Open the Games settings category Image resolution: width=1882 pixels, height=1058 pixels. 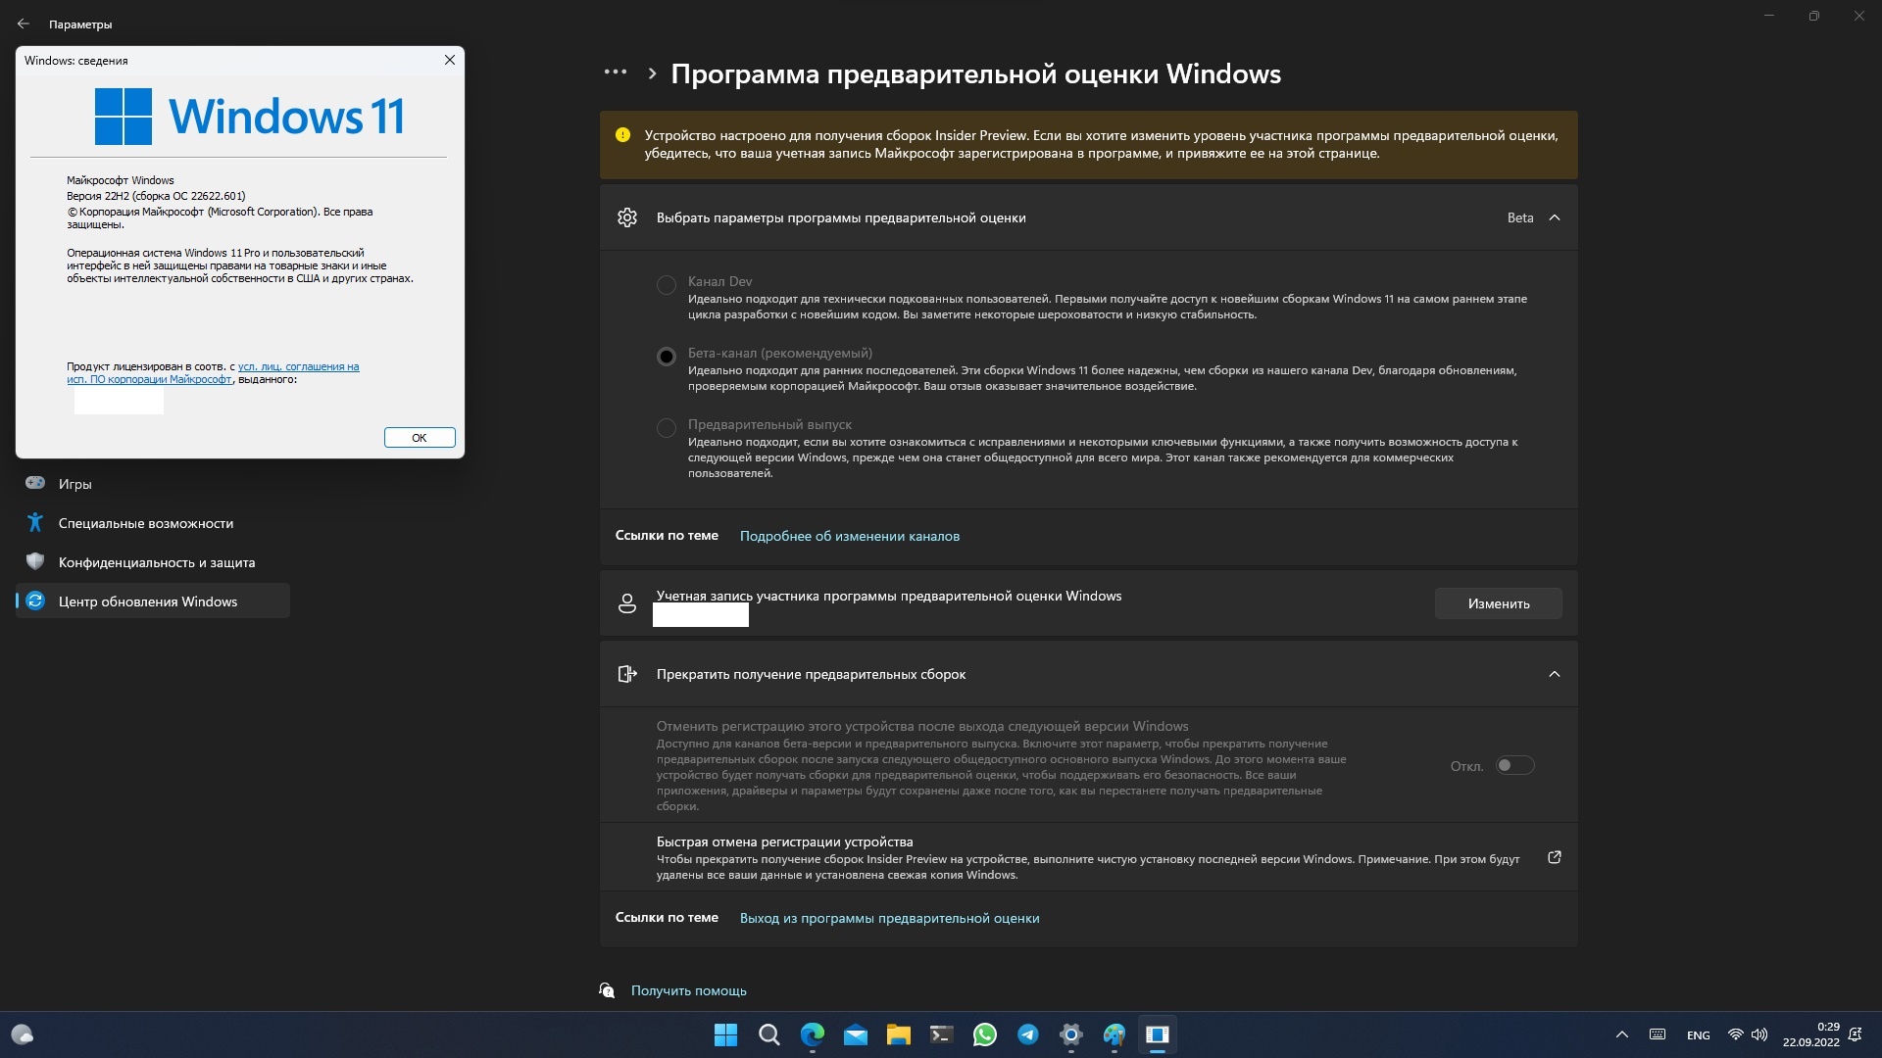(153, 484)
